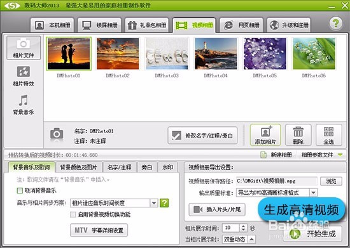Decrease 相片展示时间 with down arrow
Image resolution: width=350 pixels, height=248 pixels.
[243, 230]
